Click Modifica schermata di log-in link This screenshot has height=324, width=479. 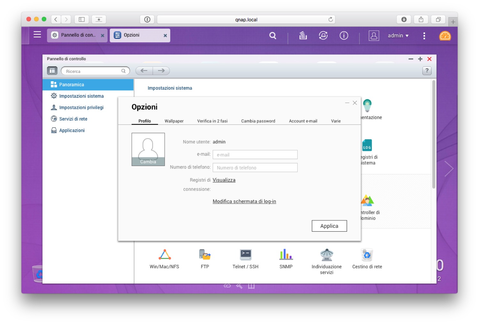tap(244, 201)
